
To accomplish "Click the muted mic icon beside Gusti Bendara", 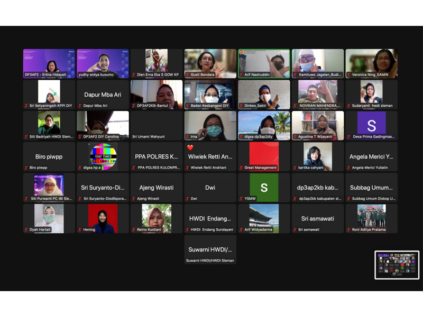I will point(188,75).
